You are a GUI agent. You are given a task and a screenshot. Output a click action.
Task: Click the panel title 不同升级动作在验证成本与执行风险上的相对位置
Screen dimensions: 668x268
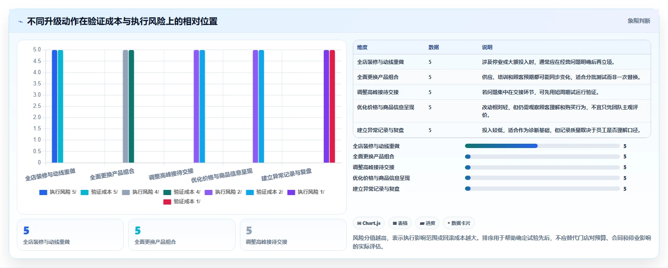coord(123,21)
